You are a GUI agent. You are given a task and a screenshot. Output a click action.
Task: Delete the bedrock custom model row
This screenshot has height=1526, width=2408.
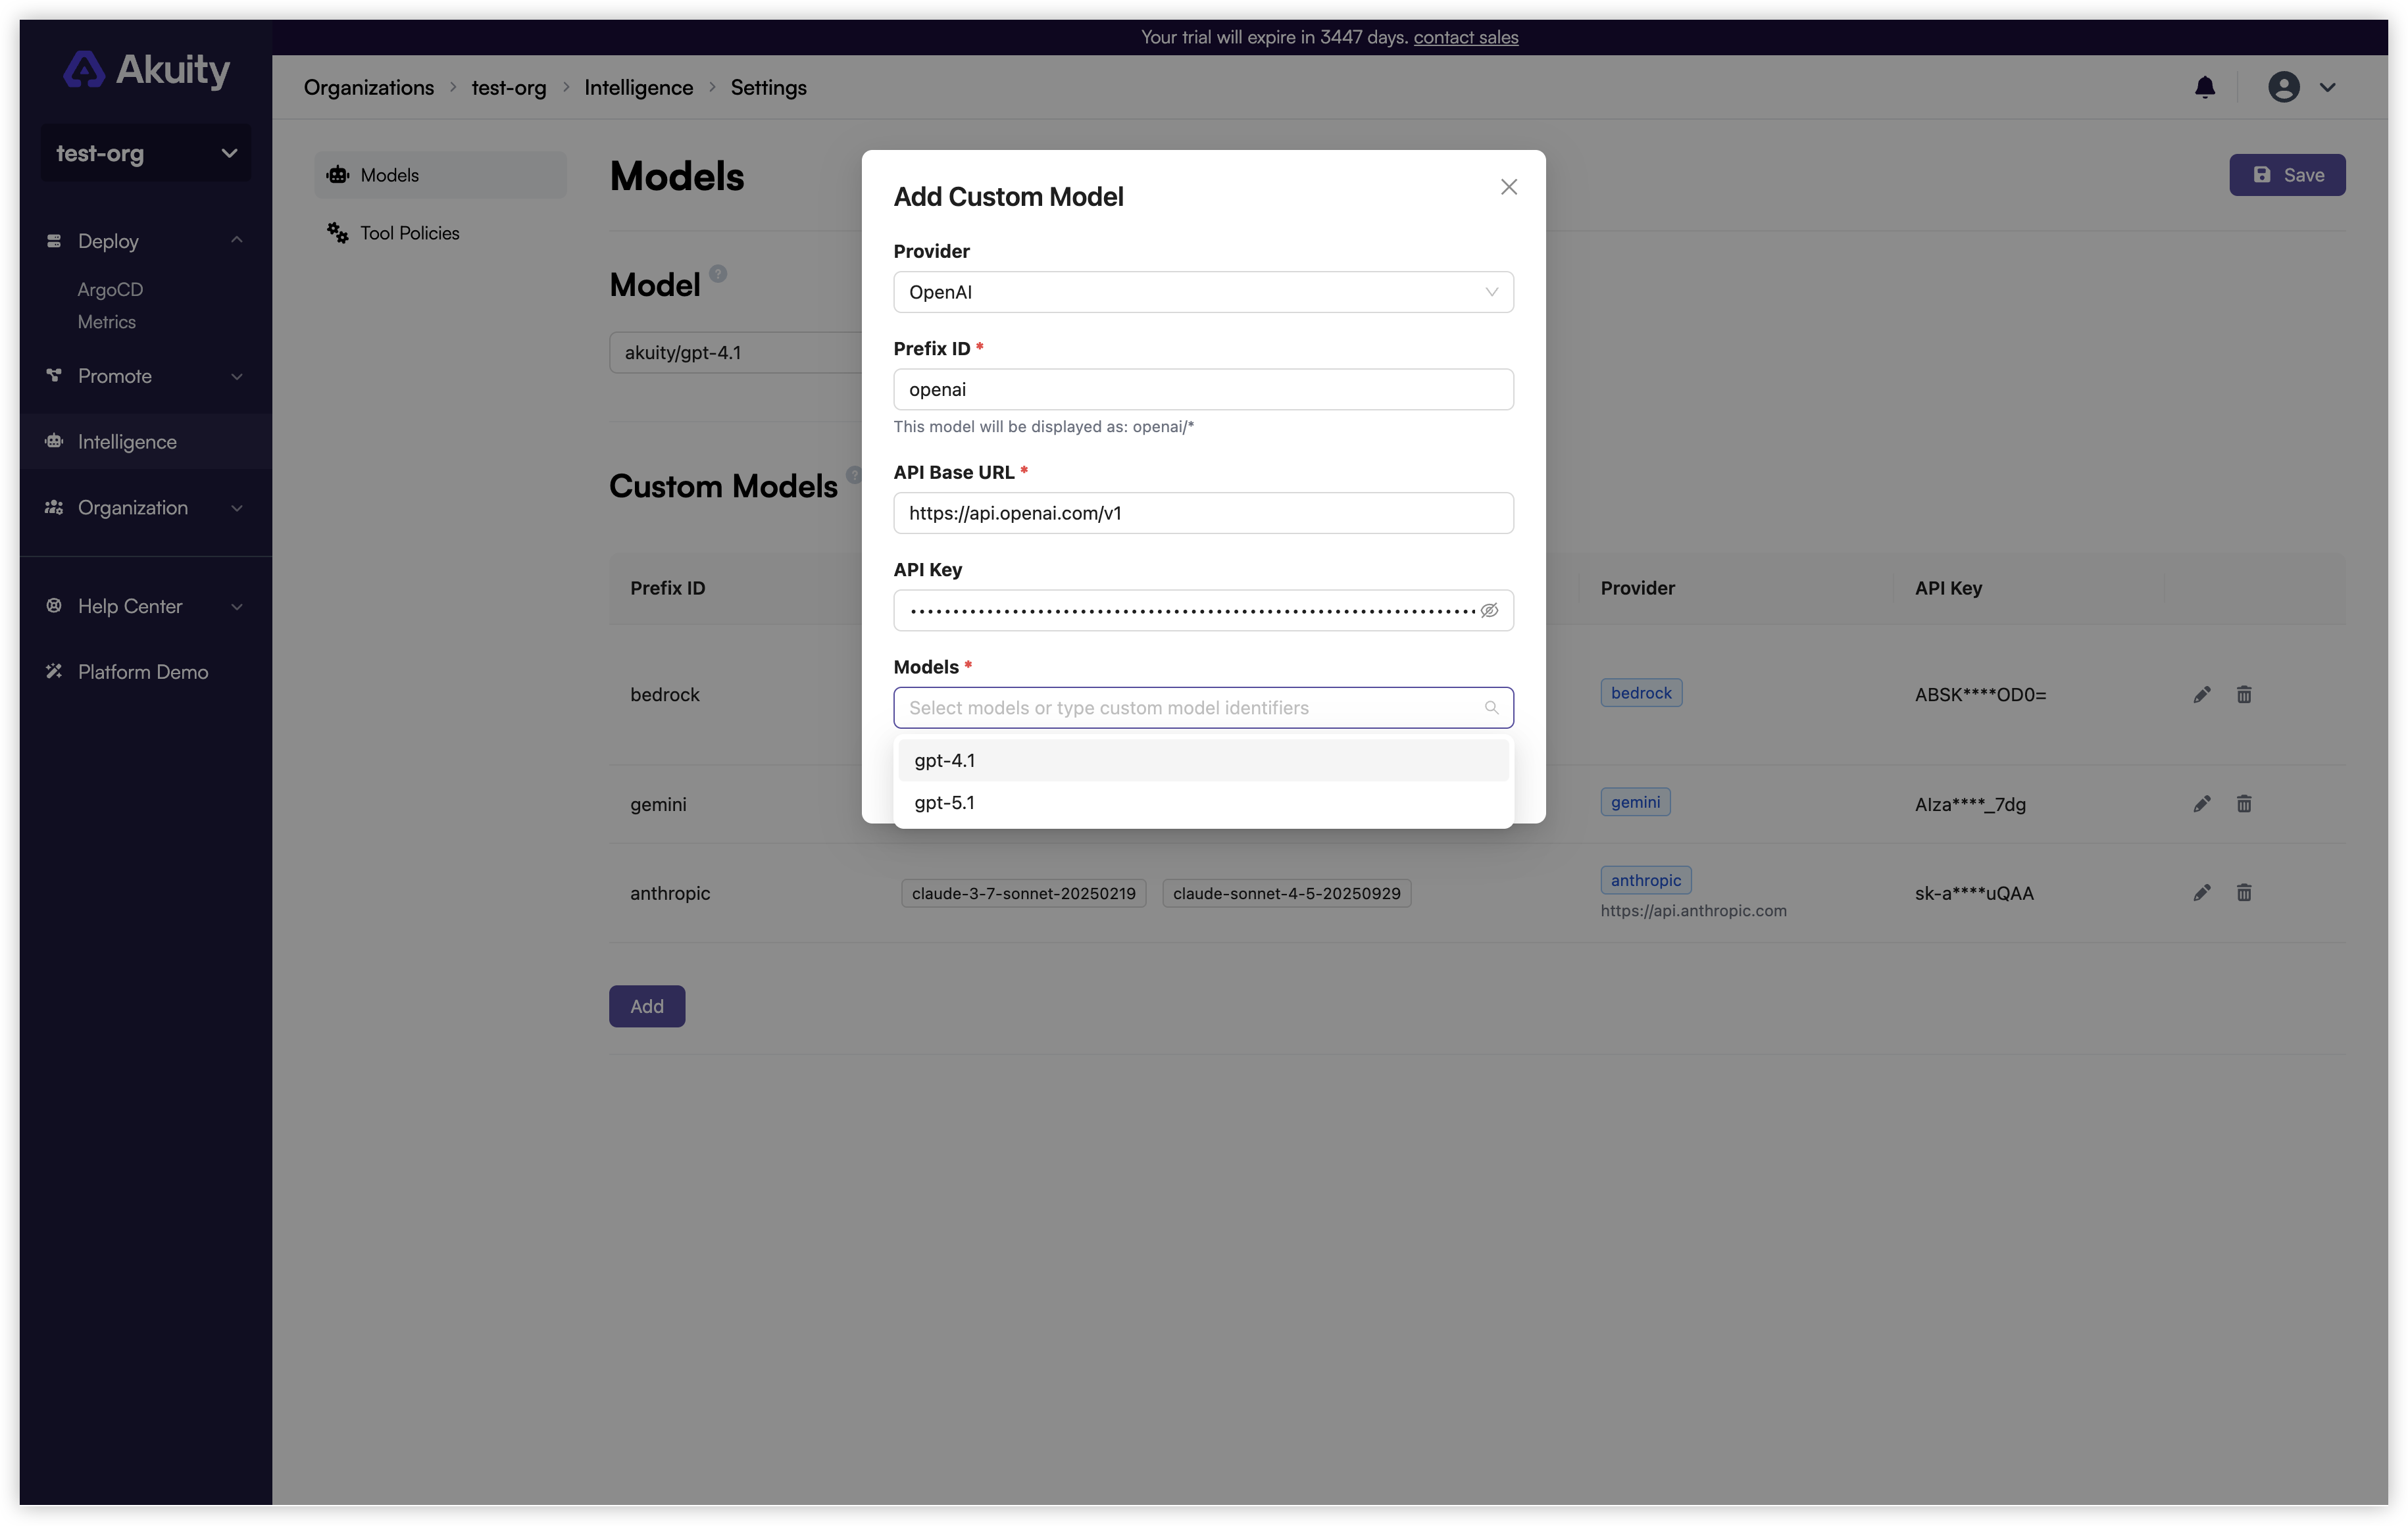click(2244, 694)
